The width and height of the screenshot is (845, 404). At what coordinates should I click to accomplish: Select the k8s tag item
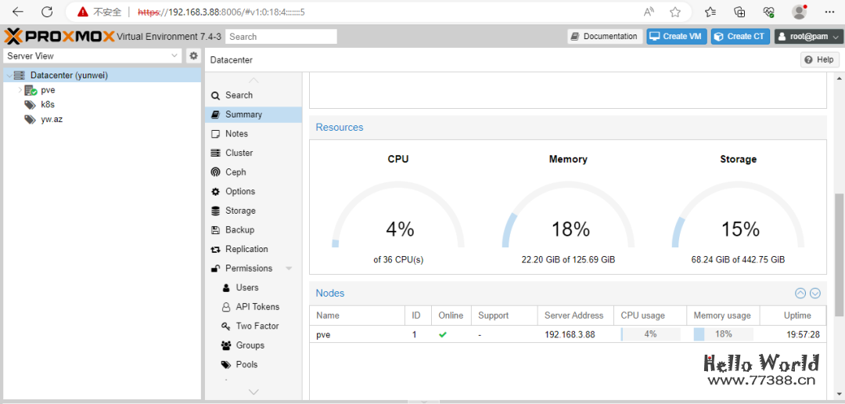coord(47,104)
